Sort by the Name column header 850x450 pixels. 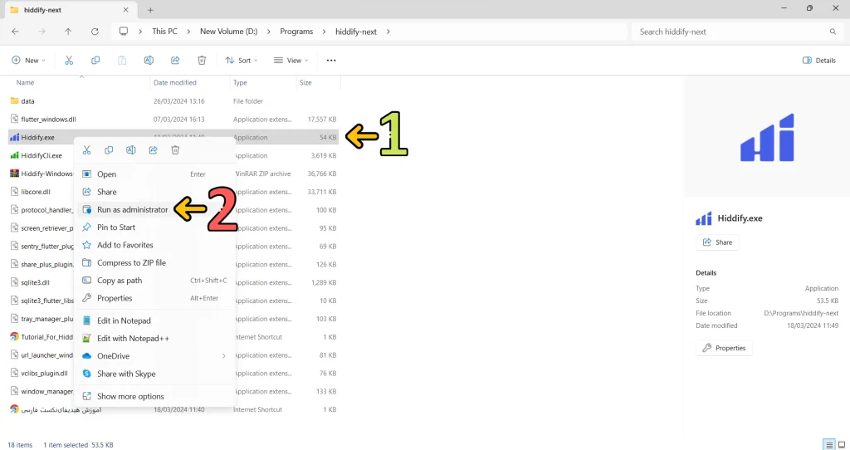coord(25,82)
